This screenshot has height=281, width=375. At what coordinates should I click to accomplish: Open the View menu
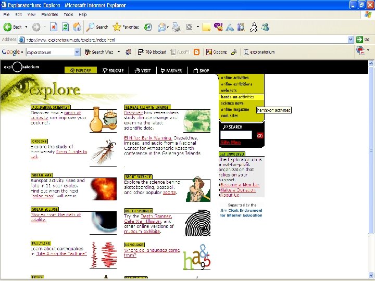tap(31, 15)
